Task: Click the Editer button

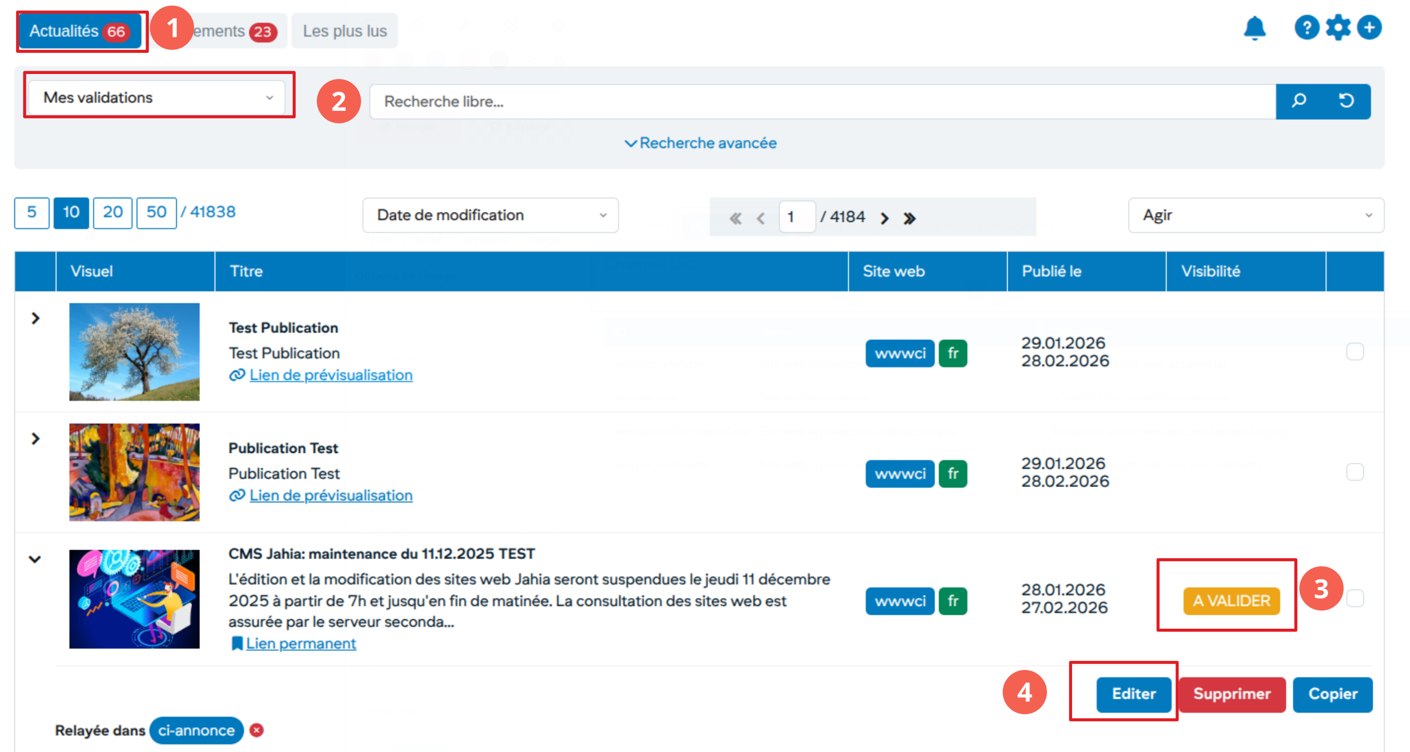Action: tap(1133, 694)
